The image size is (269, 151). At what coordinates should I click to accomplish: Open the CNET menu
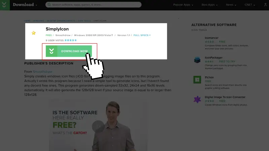click(249, 5)
